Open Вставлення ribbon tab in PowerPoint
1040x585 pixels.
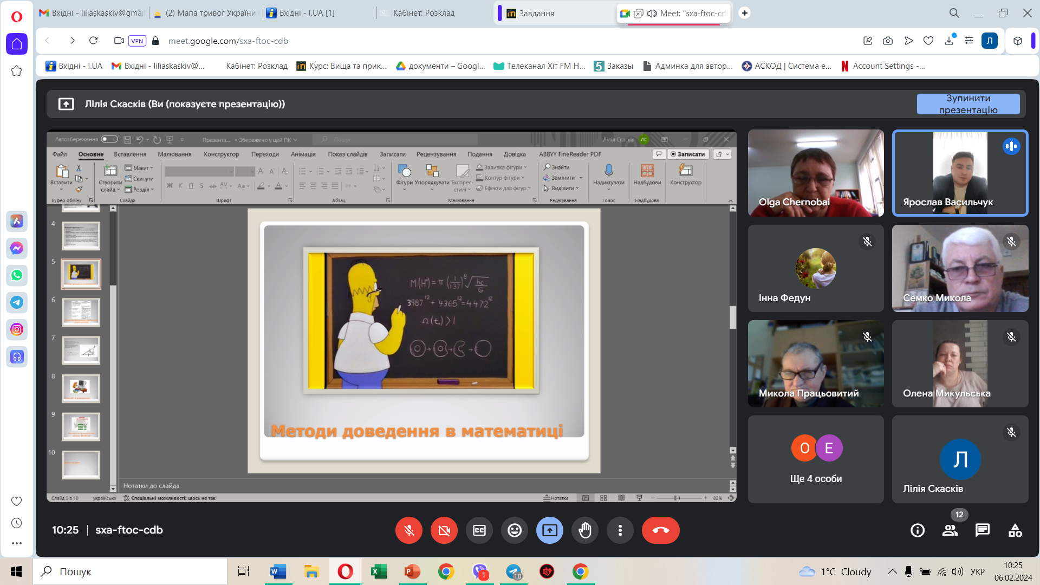pos(130,154)
